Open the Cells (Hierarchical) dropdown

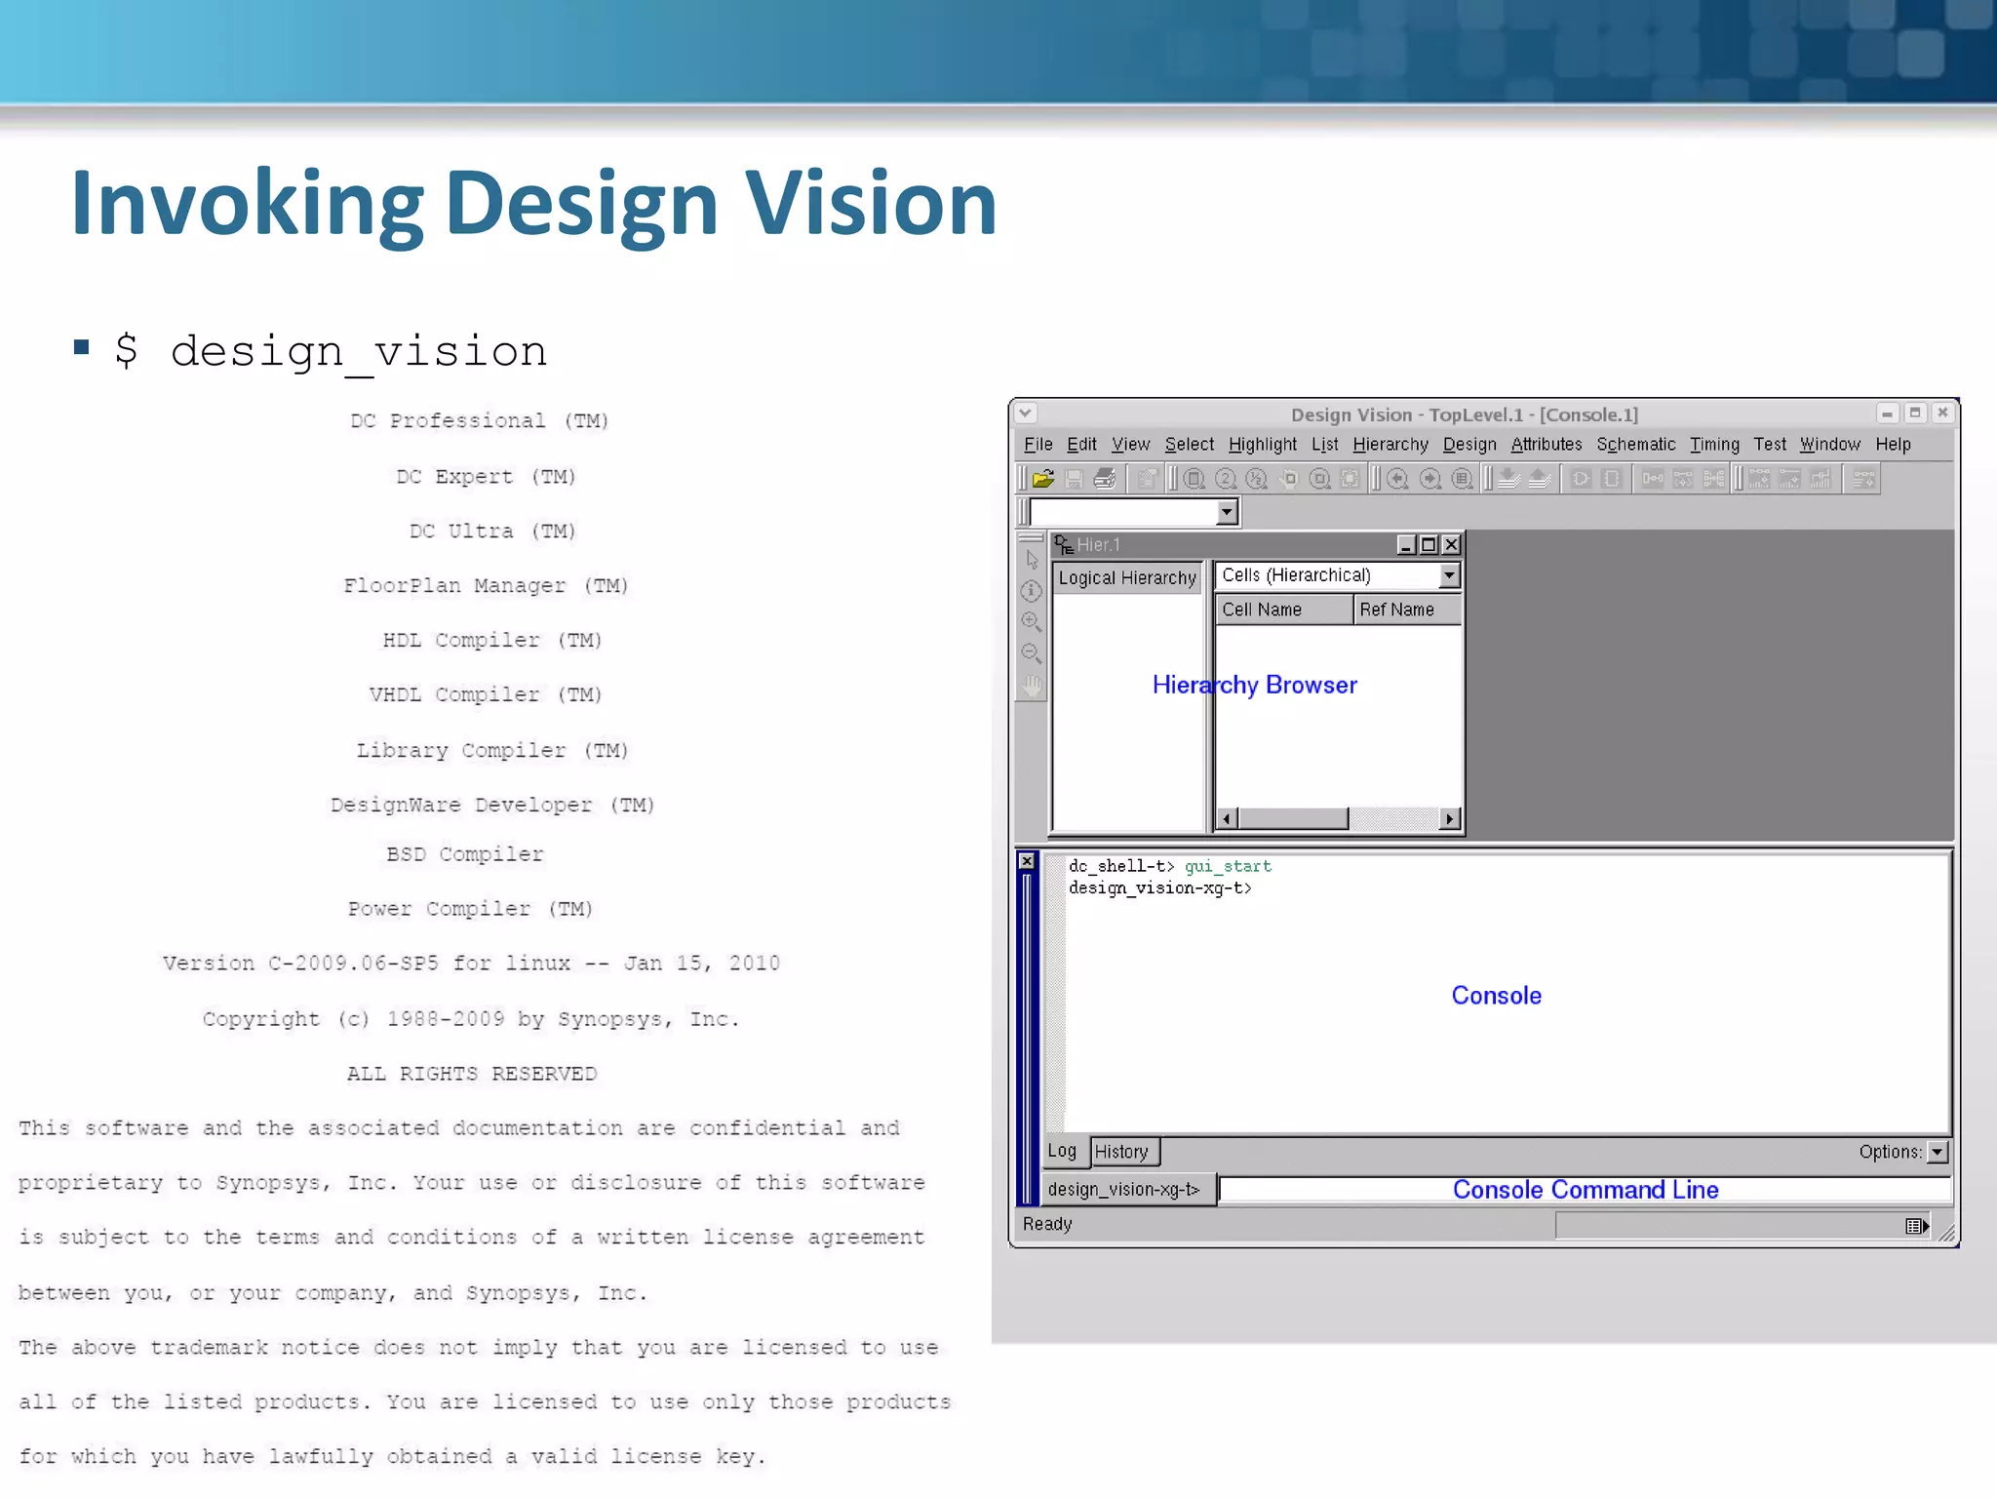click(1449, 575)
